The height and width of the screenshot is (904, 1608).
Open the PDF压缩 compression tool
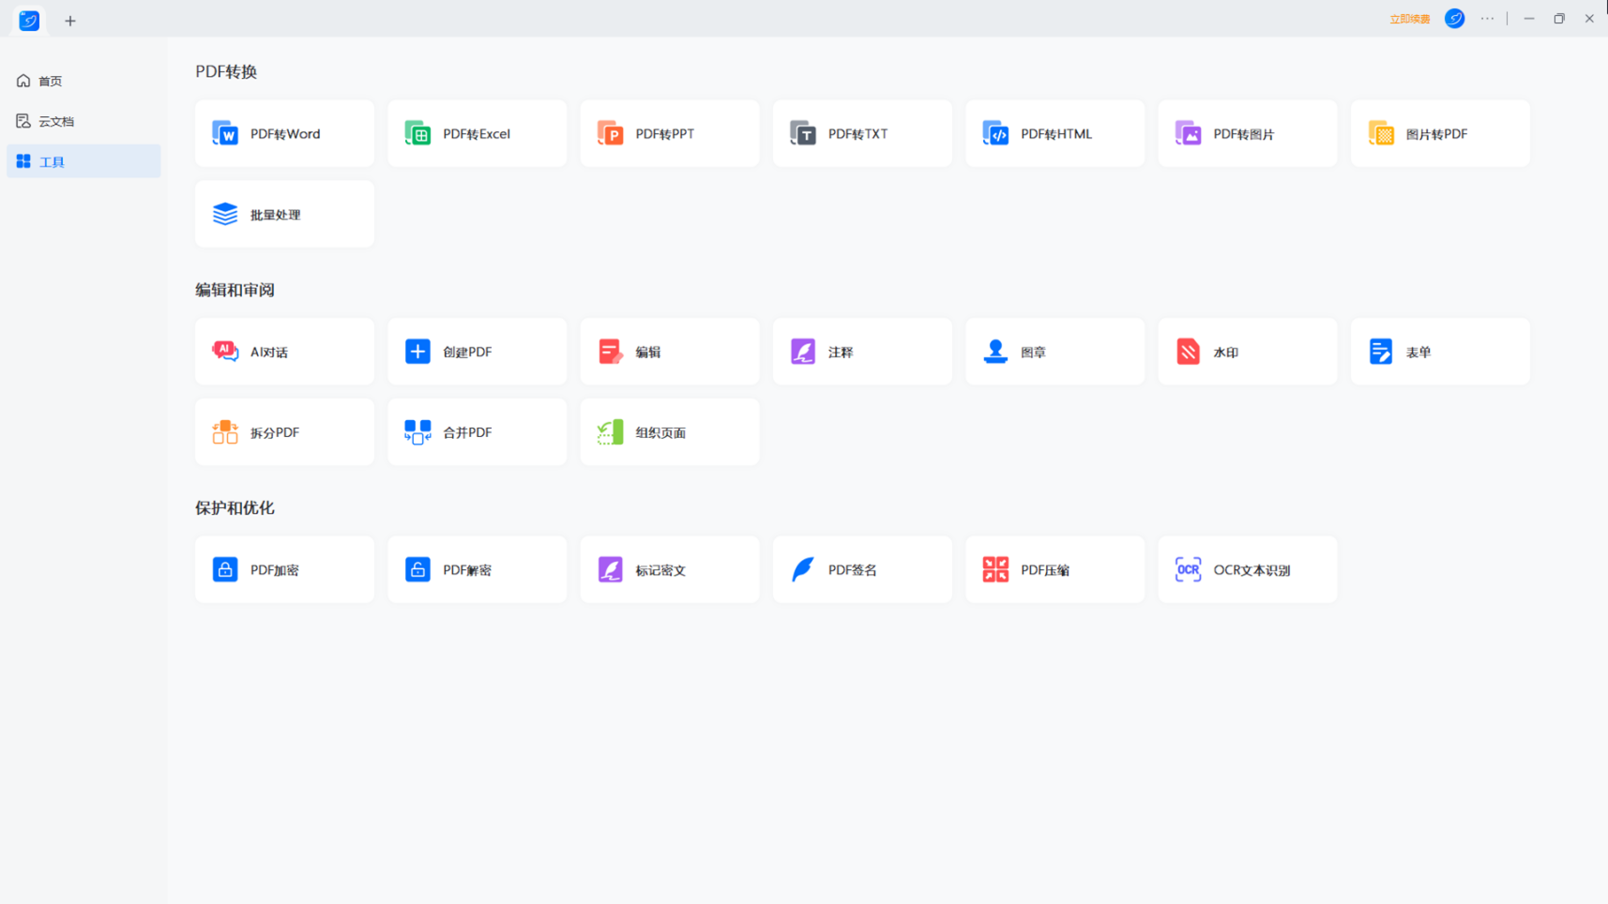(1054, 569)
